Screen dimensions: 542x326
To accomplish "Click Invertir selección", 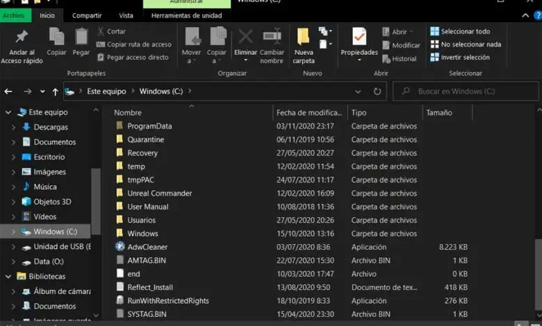I will click(460, 58).
